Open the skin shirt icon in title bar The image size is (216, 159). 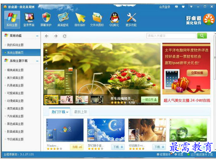coord(183,6)
